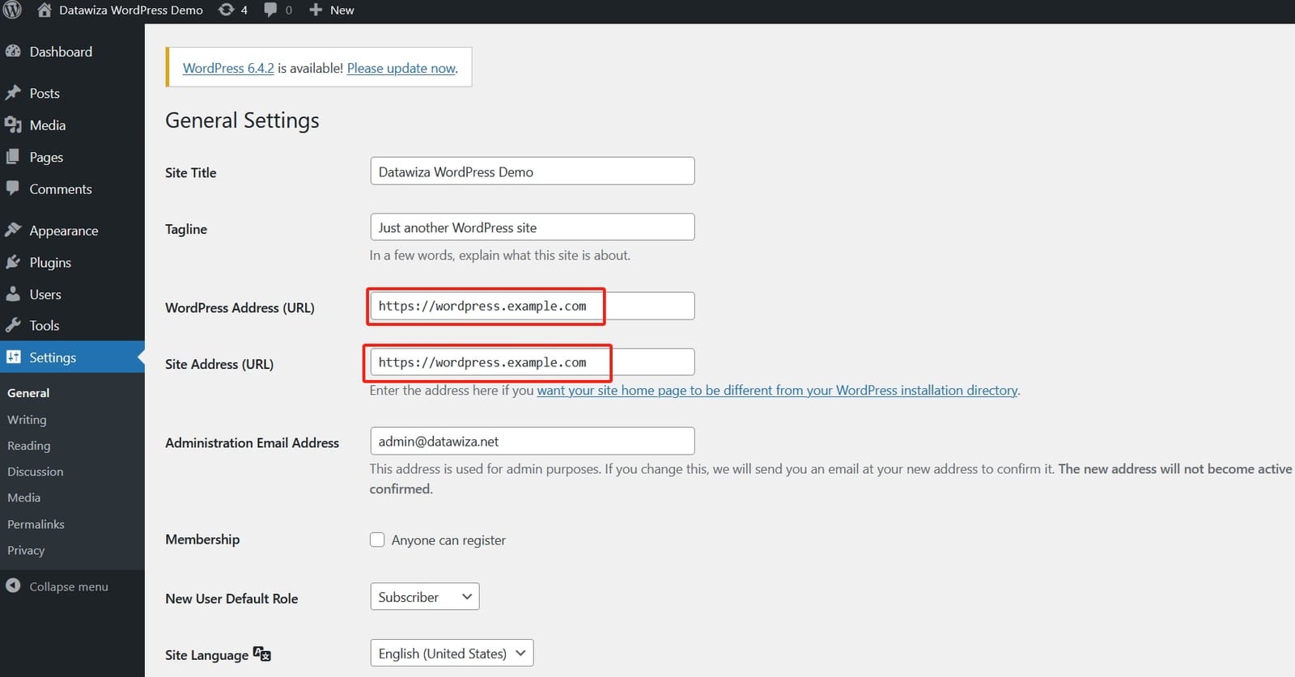Image resolution: width=1295 pixels, height=677 pixels.
Task: Click the plus icon next to New
Action: pos(316,10)
